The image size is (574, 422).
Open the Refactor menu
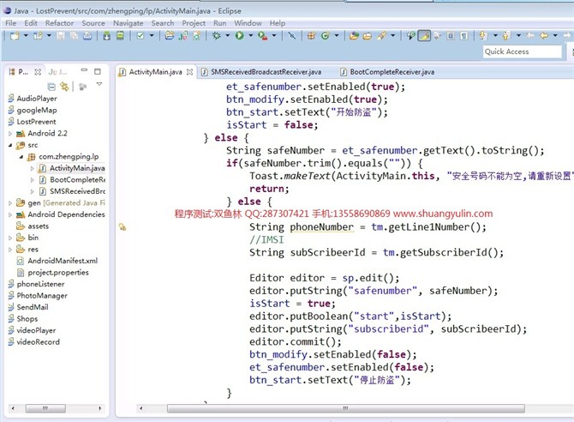coord(59,23)
